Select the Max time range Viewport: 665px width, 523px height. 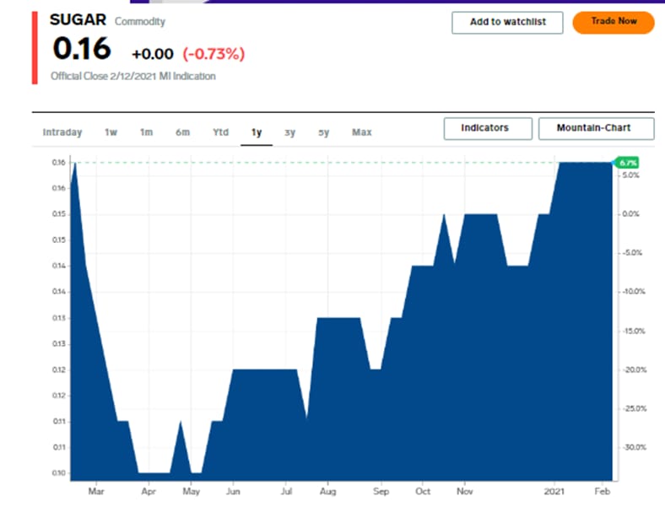tap(361, 132)
